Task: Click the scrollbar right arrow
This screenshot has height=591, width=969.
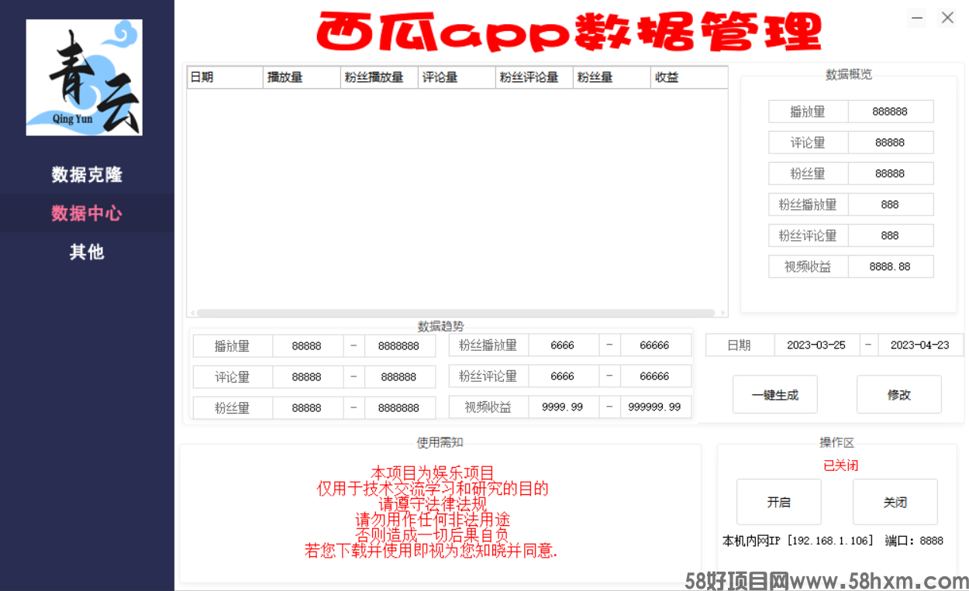Action: [723, 313]
